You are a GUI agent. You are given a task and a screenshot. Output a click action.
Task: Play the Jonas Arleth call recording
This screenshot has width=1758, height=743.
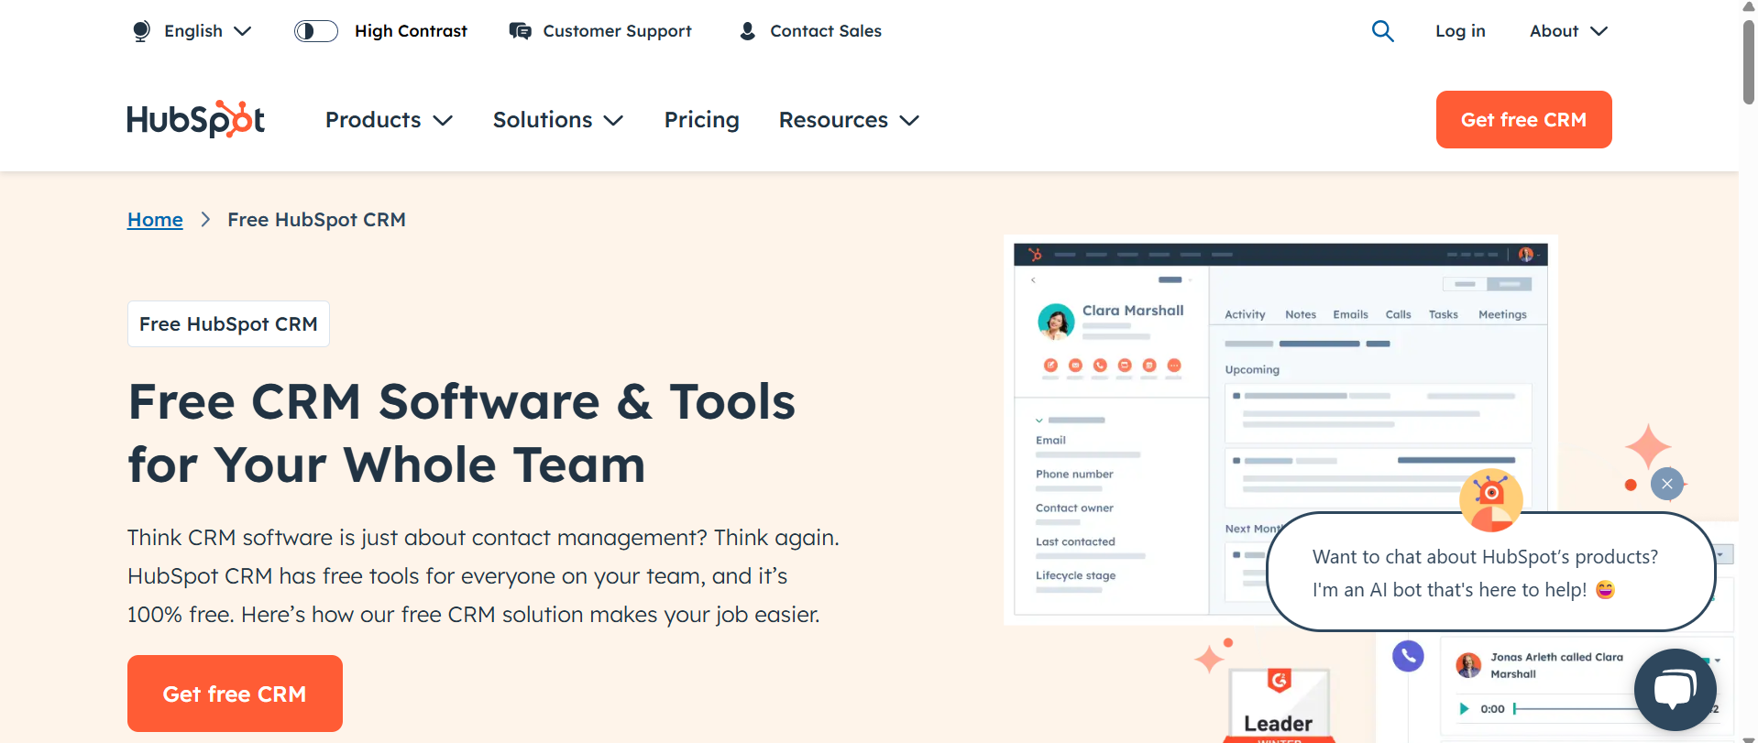(x=1464, y=708)
